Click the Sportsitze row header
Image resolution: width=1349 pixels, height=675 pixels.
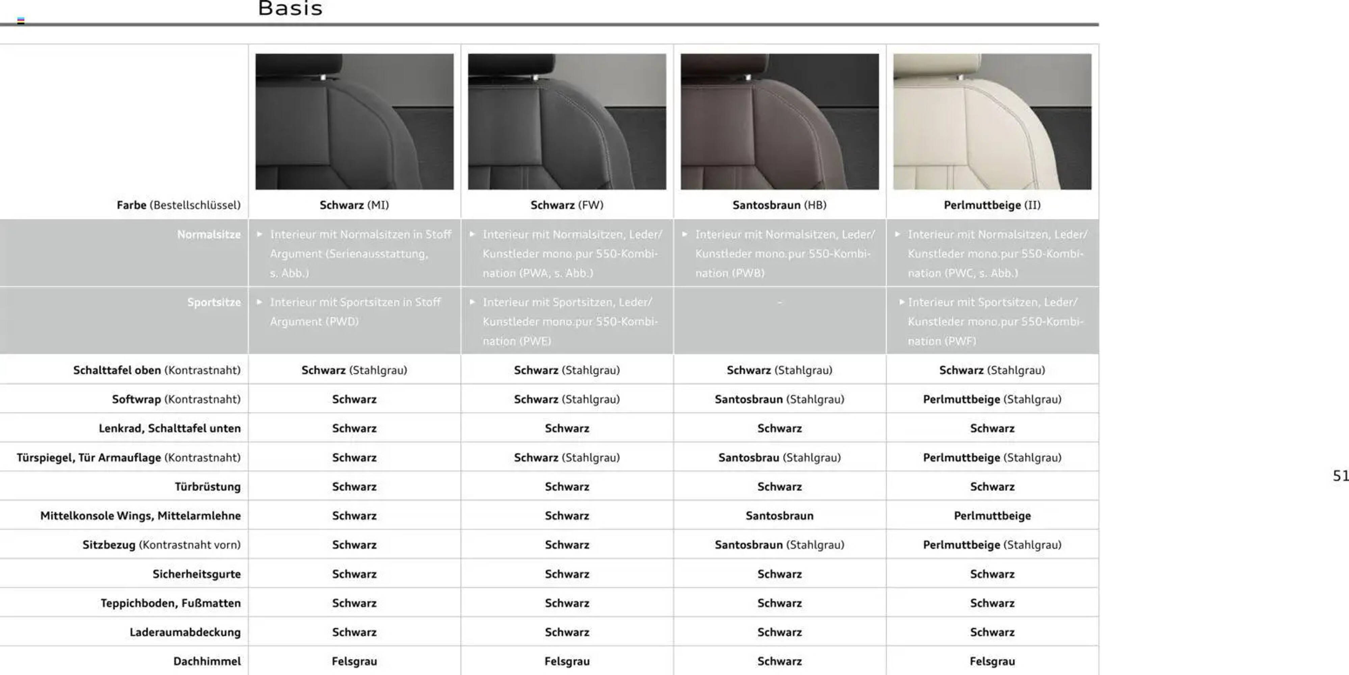point(214,302)
